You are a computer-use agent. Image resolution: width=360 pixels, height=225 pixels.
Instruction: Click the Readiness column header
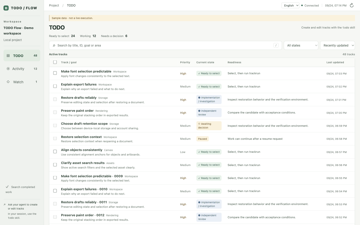point(234,62)
